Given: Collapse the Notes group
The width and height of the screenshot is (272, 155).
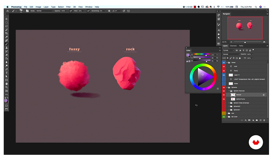Looking at the screenshot, I should (x=227, y=62).
